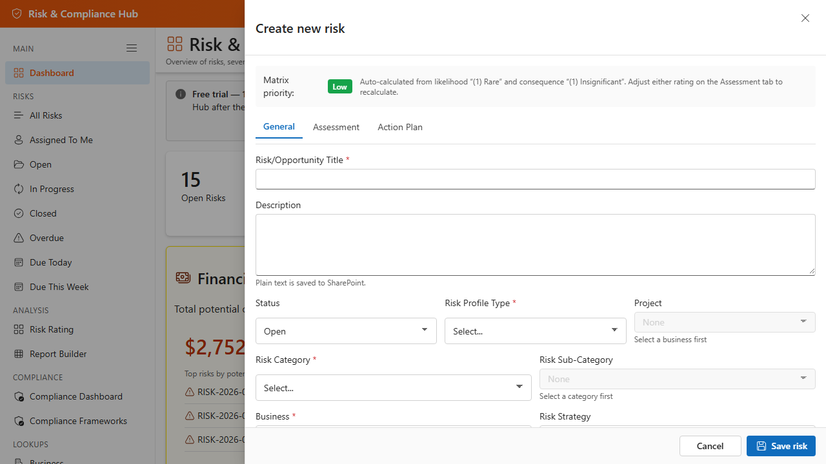Click the Risk & Compliance Hub title

83,14
